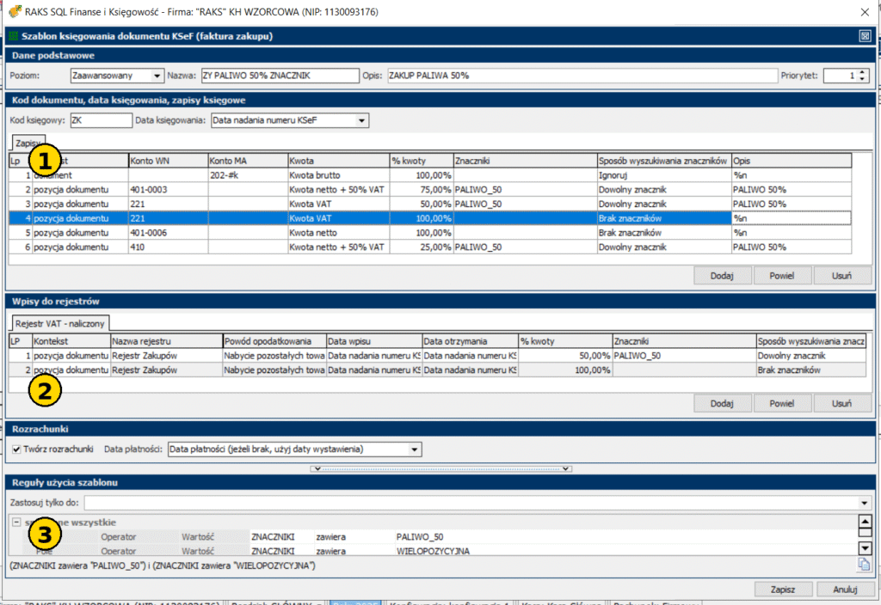Click the green template icon beside 'Szablon księgowania'
The width and height of the screenshot is (881, 605).
click(13, 36)
